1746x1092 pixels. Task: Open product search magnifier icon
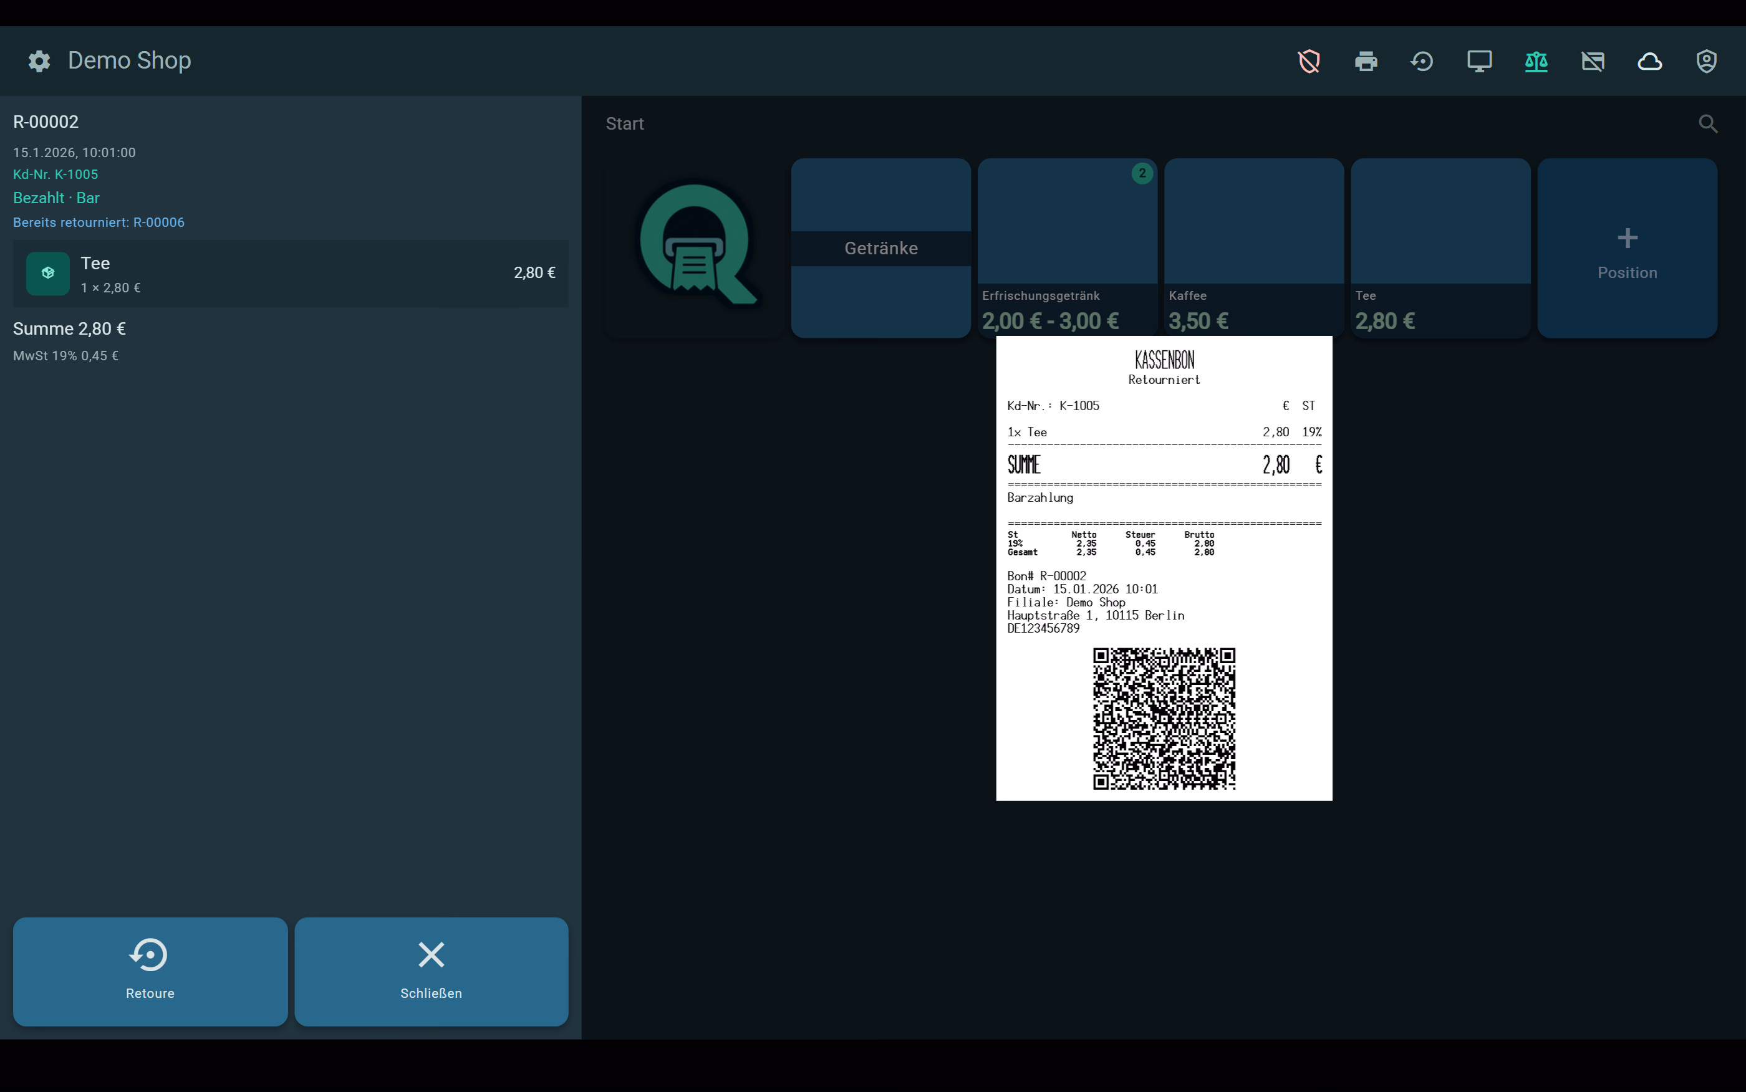click(1708, 123)
